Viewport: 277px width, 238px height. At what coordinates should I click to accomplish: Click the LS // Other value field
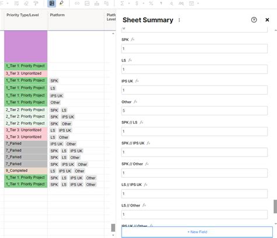click(195, 215)
